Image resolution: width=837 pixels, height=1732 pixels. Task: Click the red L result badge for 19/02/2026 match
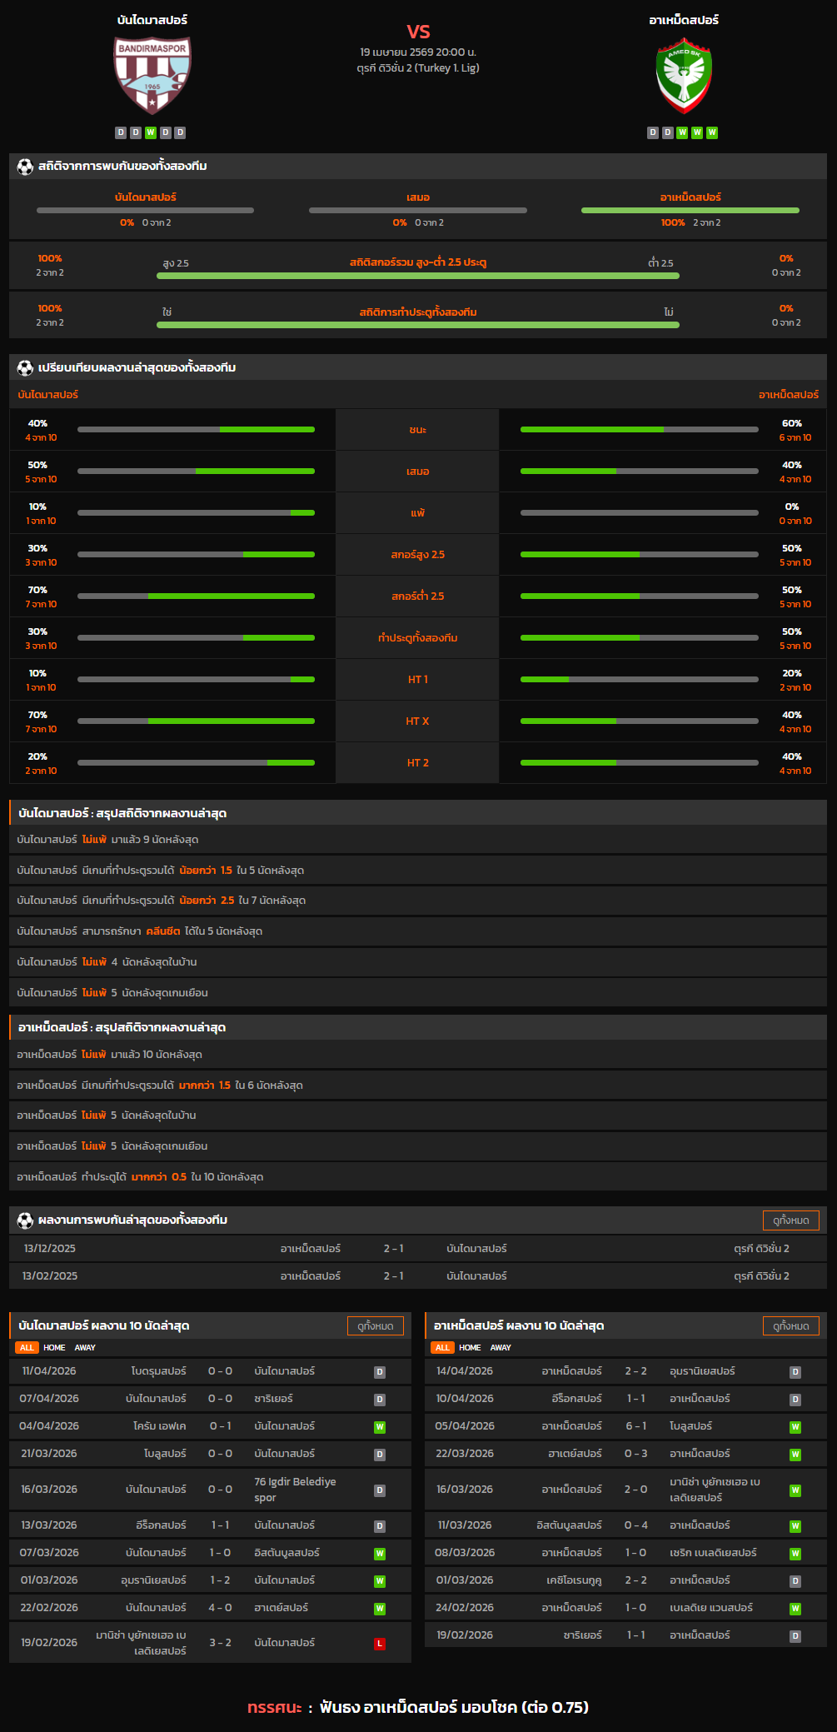click(x=380, y=1643)
